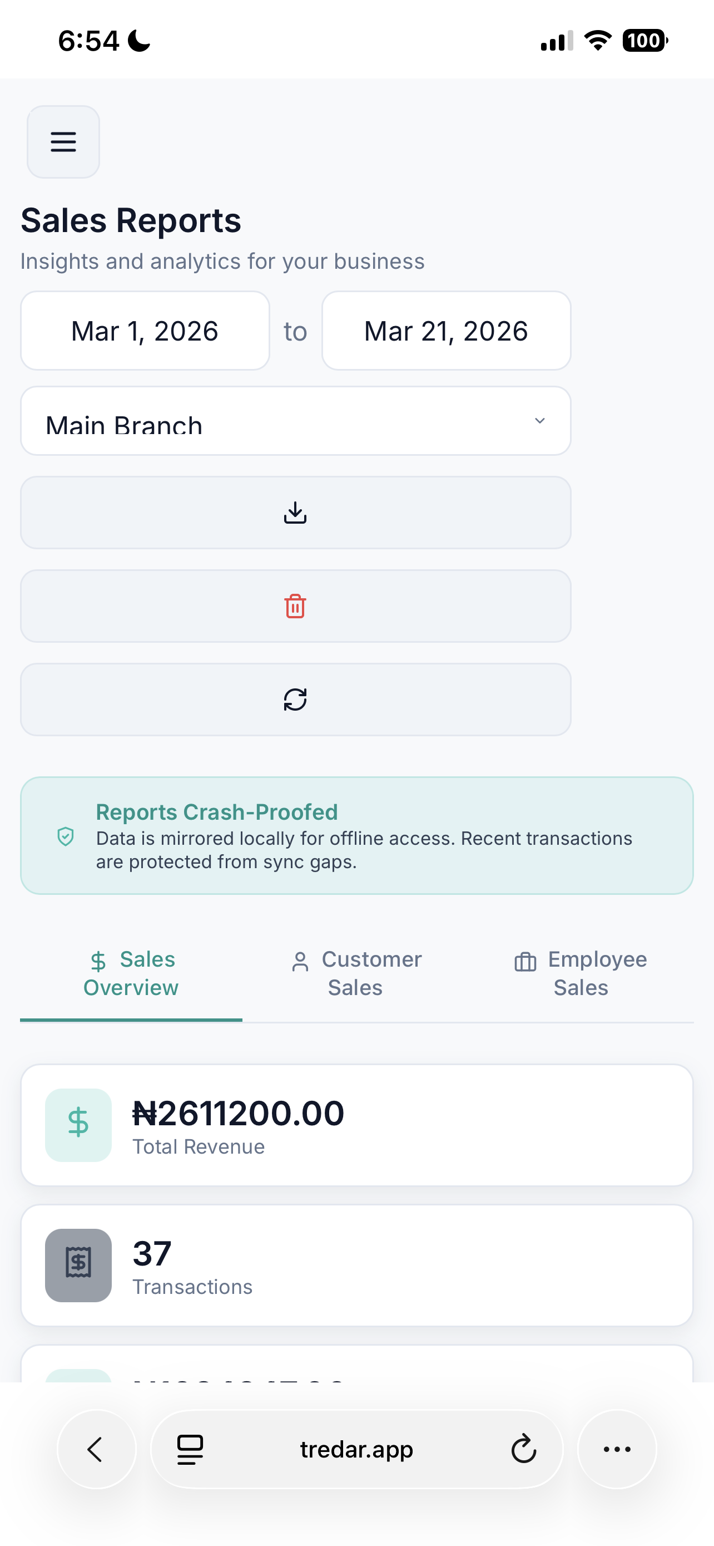Open the hamburger navigation menu
This screenshot has height=1546, width=714.
pyautogui.click(x=63, y=142)
